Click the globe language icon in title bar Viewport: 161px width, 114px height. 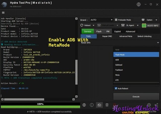click(139, 5)
